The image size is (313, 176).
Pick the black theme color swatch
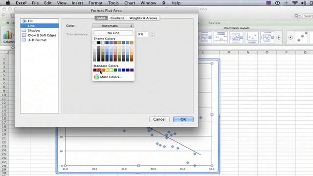point(99,43)
